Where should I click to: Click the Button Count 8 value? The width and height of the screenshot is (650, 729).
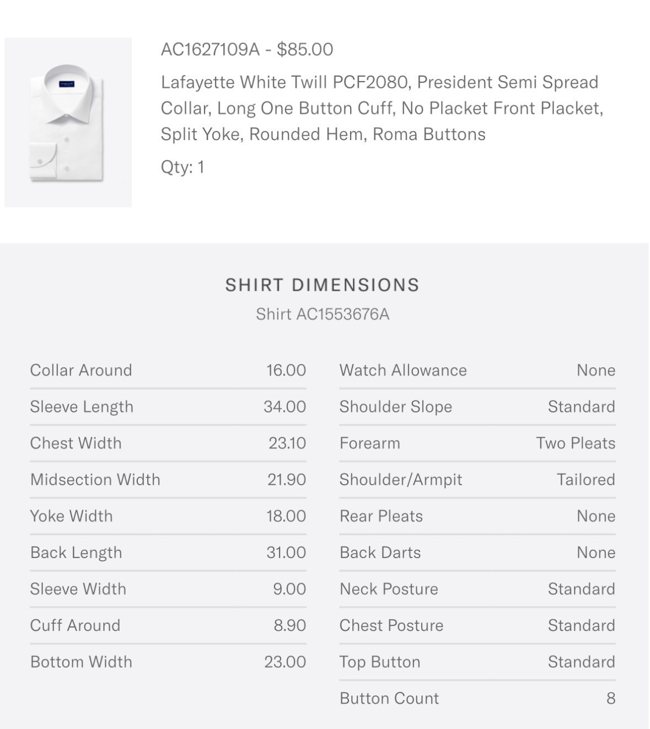pos(611,698)
